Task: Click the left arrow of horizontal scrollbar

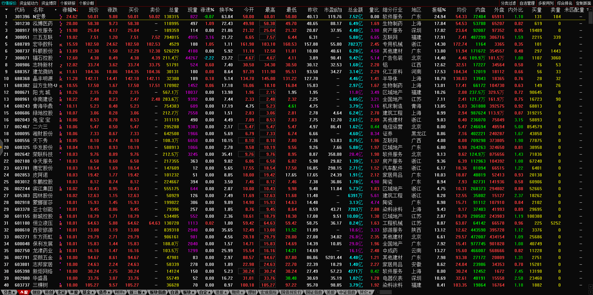Action: point(377,292)
